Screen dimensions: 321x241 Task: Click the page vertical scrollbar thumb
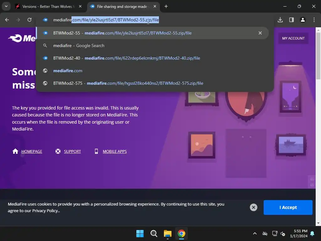tap(318, 56)
